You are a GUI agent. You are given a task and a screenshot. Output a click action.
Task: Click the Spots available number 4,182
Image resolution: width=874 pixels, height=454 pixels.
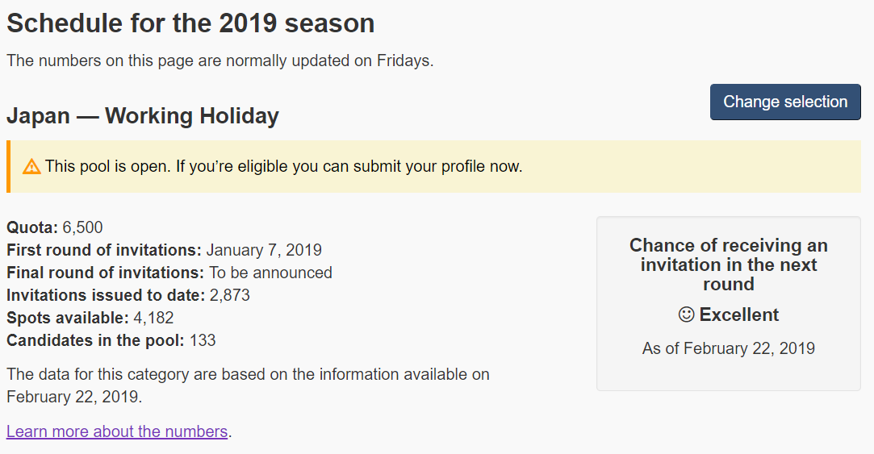[154, 318]
